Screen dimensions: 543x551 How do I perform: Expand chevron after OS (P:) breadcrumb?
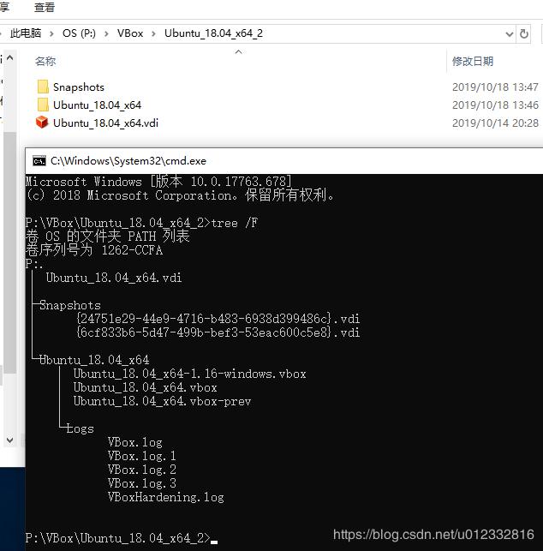pyautogui.click(x=106, y=33)
